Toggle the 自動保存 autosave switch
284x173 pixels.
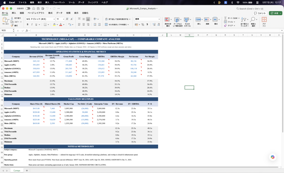(28, 9)
